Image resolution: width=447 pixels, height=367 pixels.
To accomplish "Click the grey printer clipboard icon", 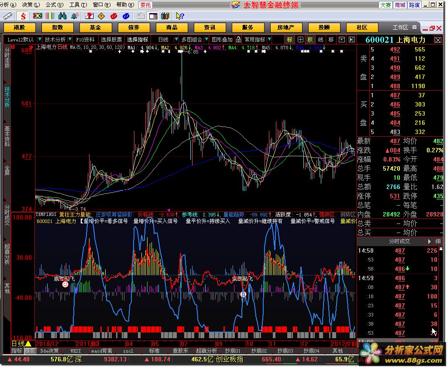I will (141, 16).
